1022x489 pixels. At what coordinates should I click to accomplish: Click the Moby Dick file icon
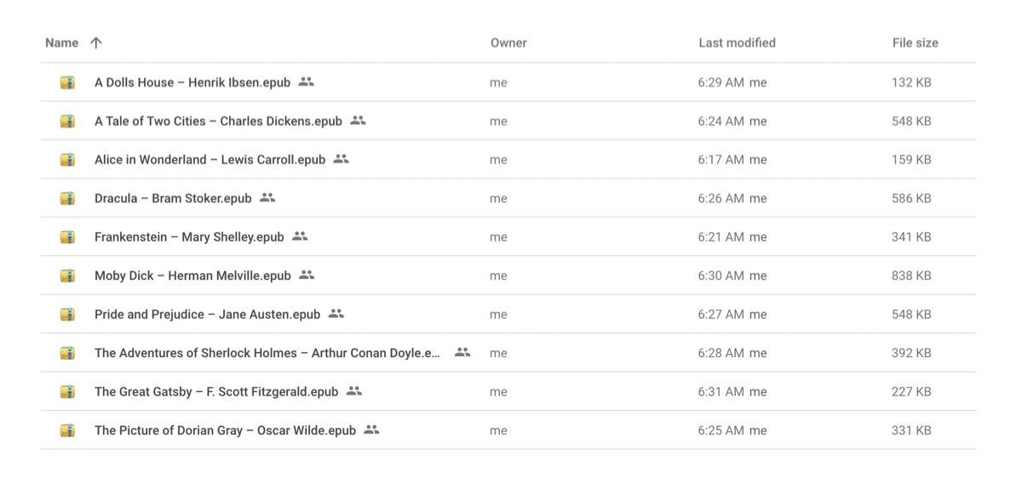tap(67, 276)
